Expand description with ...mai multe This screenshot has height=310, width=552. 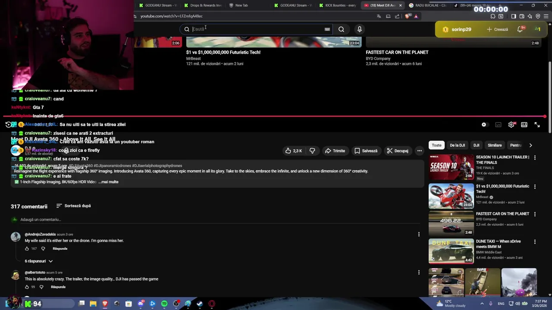click(108, 182)
